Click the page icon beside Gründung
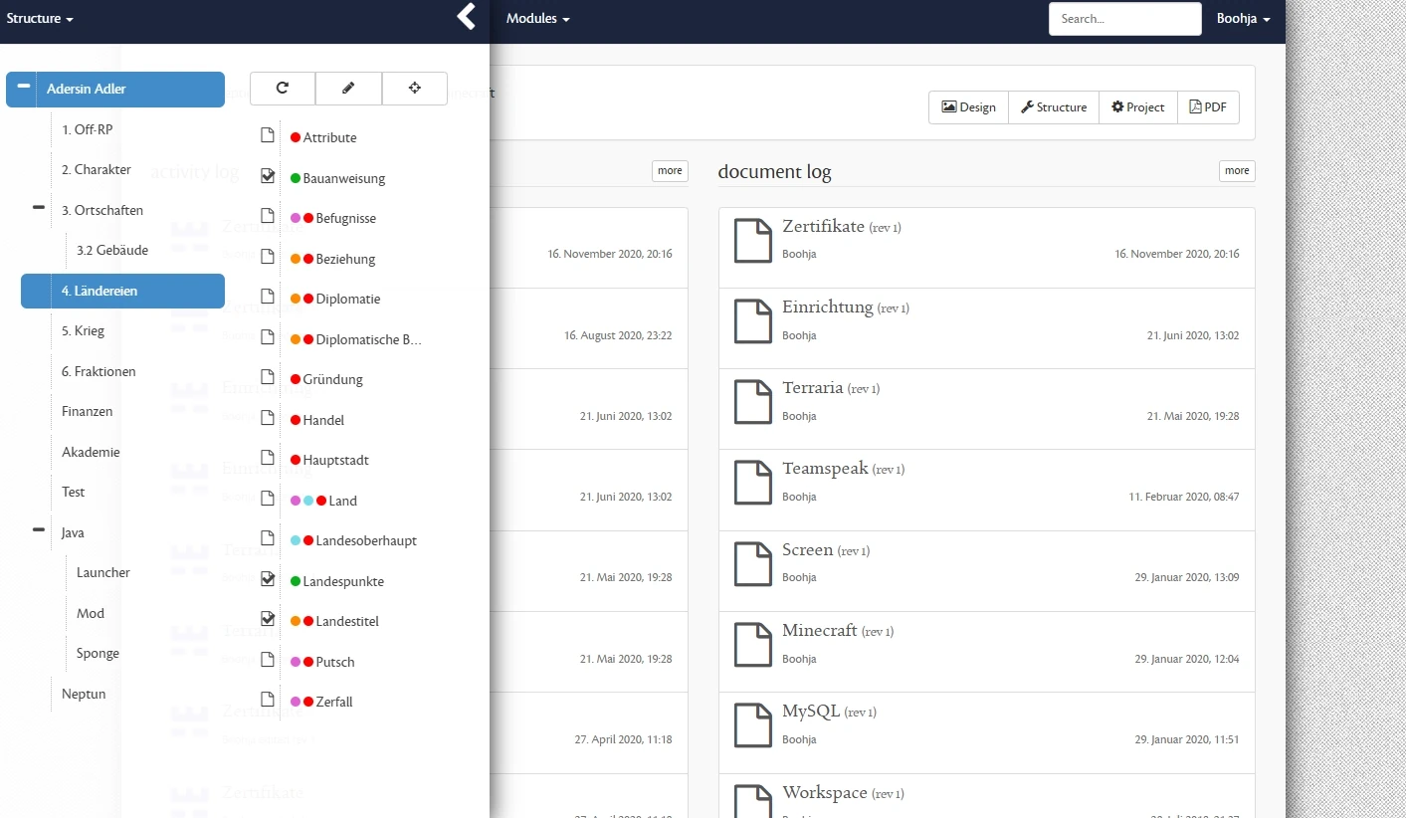This screenshot has width=1406, height=818. click(267, 377)
